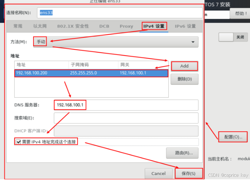The height and width of the screenshot is (180, 250).
Task: Click the Cancel button
Action: pyautogui.click(x=158, y=173)
